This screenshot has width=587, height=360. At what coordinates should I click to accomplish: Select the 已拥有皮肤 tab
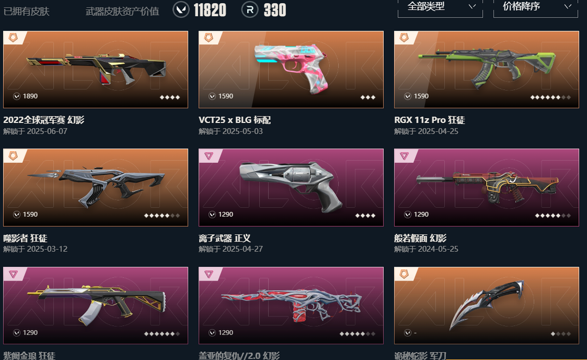[x=27, y=11]
